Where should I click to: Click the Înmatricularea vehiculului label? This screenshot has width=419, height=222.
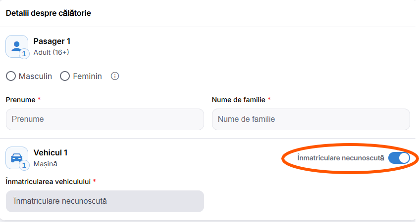point(48,182)
